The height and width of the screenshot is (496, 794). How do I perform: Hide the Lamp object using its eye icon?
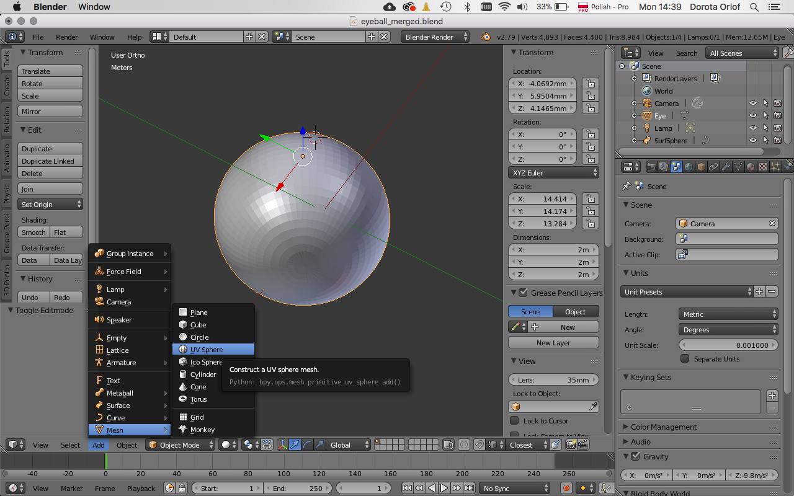pyautogui.click(x=753, y=128)
